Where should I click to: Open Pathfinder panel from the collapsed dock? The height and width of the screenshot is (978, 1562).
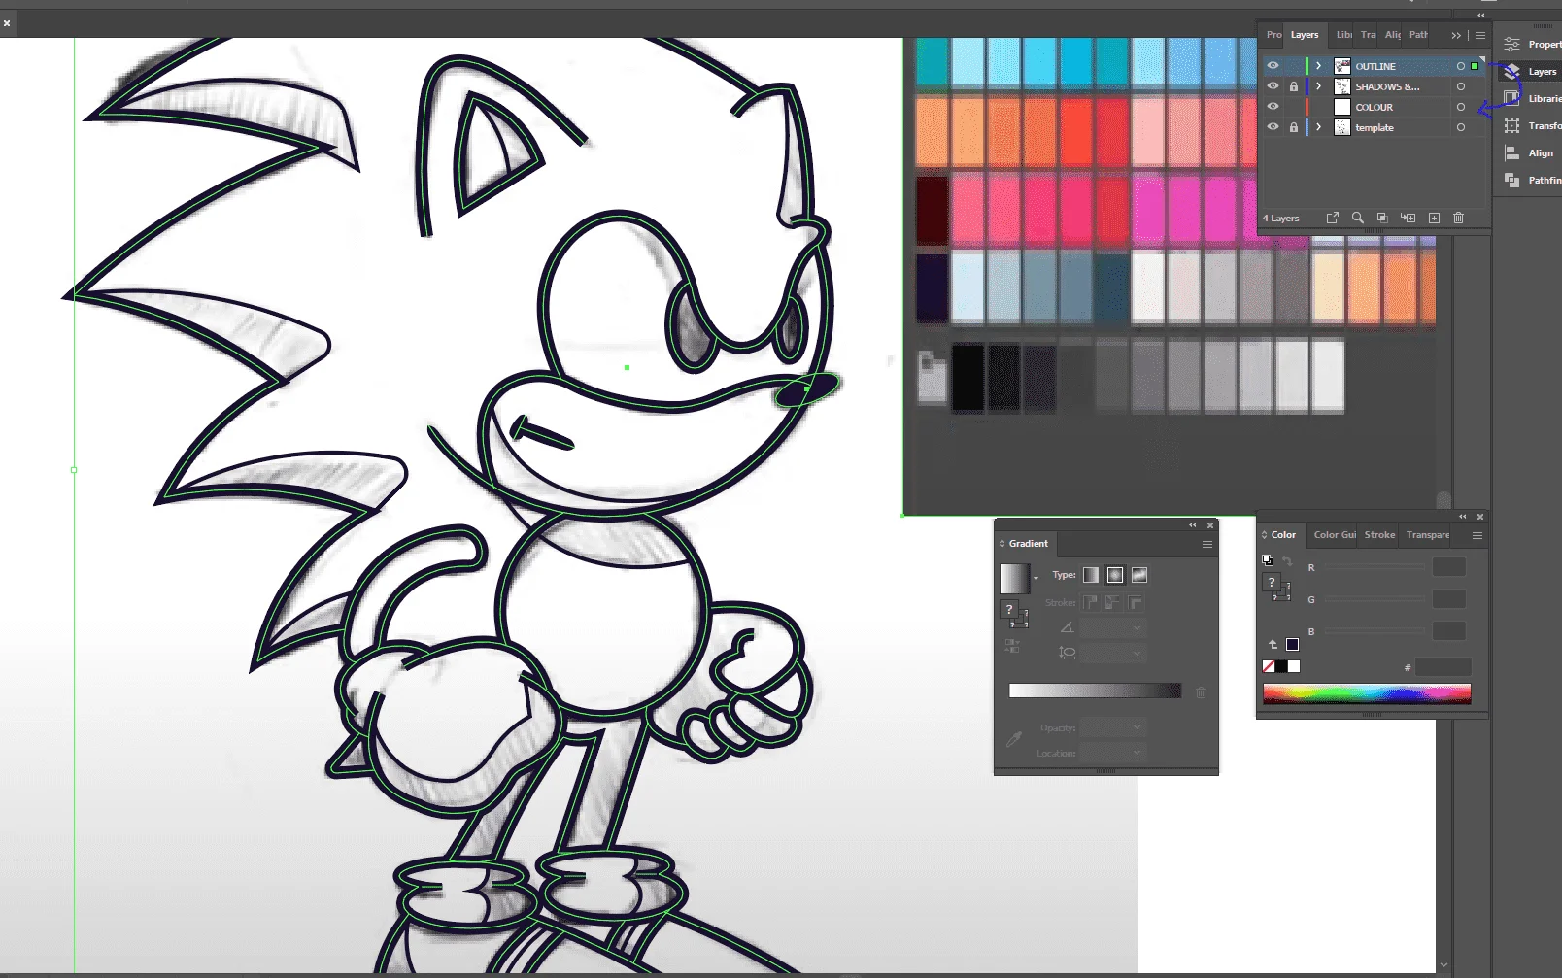click(x=1531, y=181)
